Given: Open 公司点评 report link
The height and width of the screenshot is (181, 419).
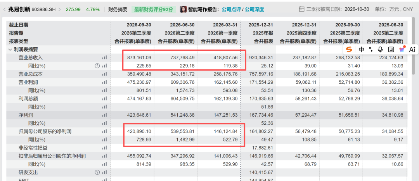Looking at the screenshot, I should pyautogui.click(x=231, y=9).
